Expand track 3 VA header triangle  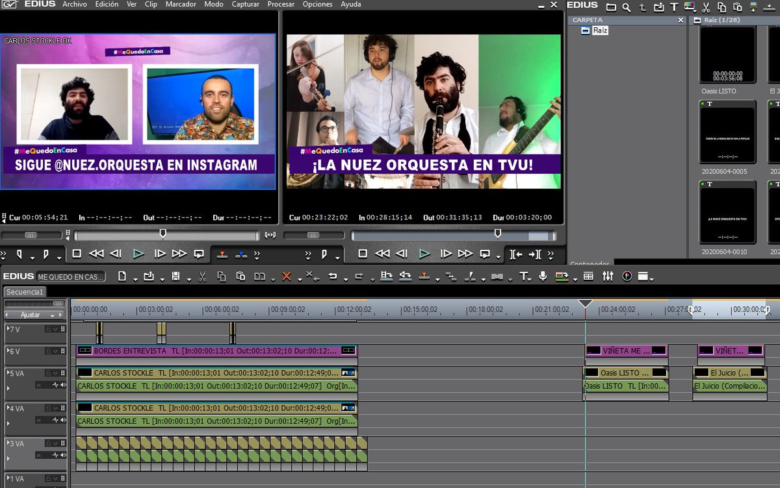click(8, 443)
